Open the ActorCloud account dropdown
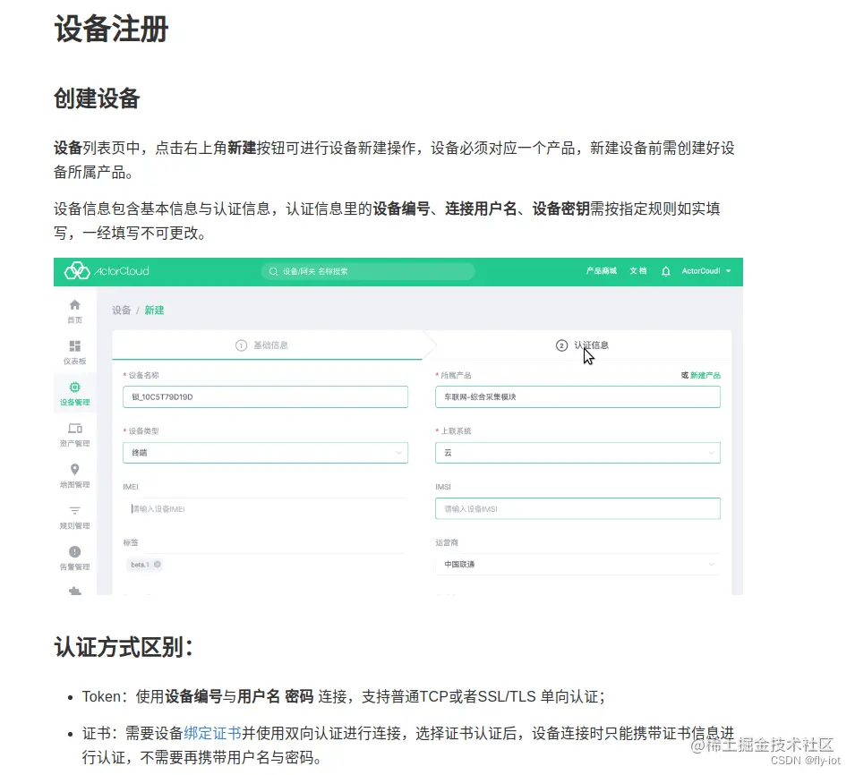 point(706,271)
